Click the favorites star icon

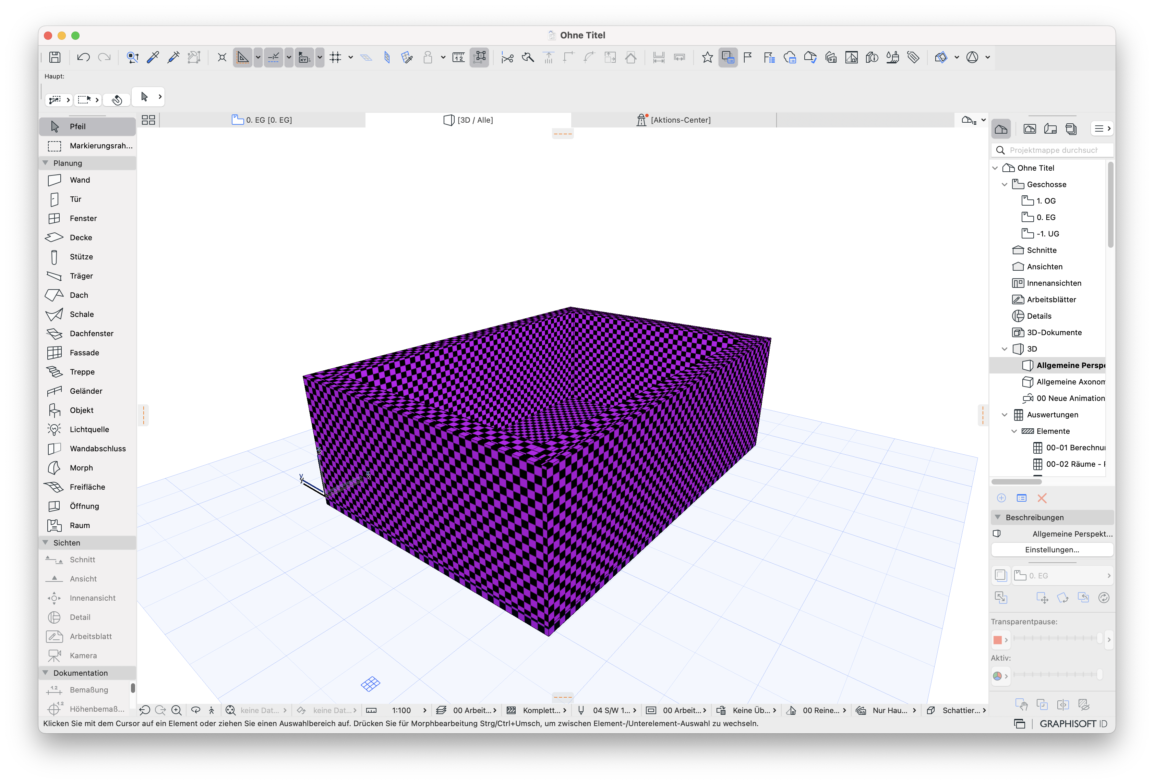point(708,58)
